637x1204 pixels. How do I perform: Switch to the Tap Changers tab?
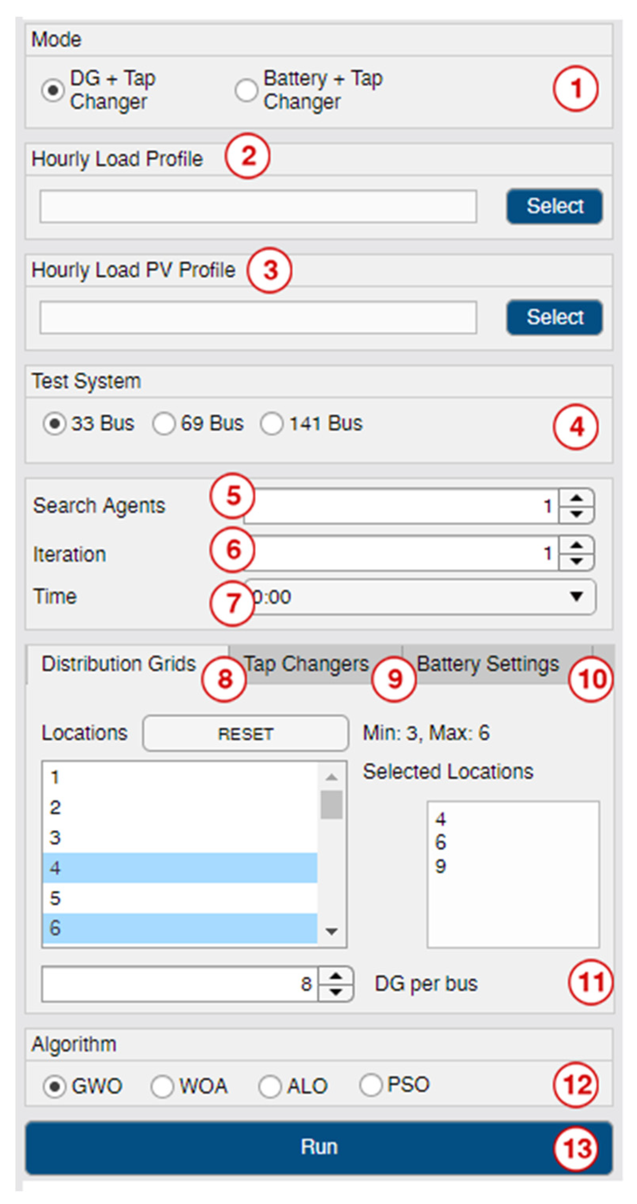pos(306,664)
